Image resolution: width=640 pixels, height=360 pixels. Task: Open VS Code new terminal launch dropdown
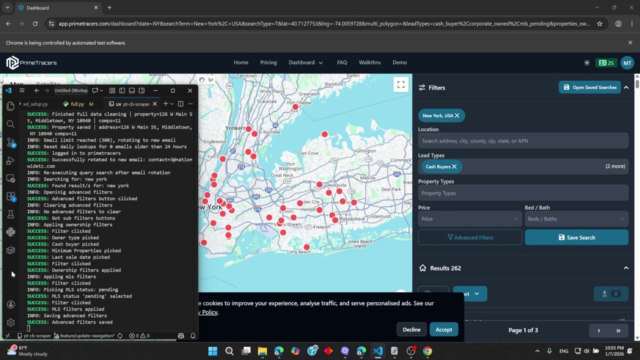tap(172, 104)
